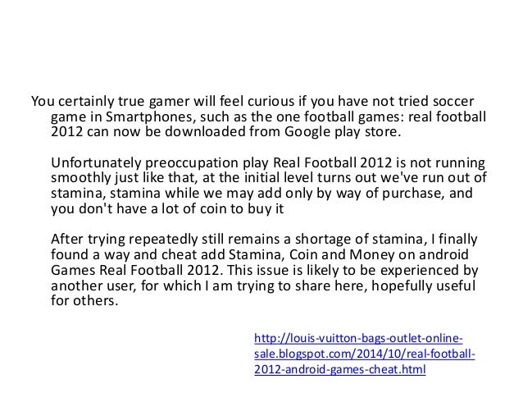Click the words 'hopefully useful'

click(x=423, y=286)
